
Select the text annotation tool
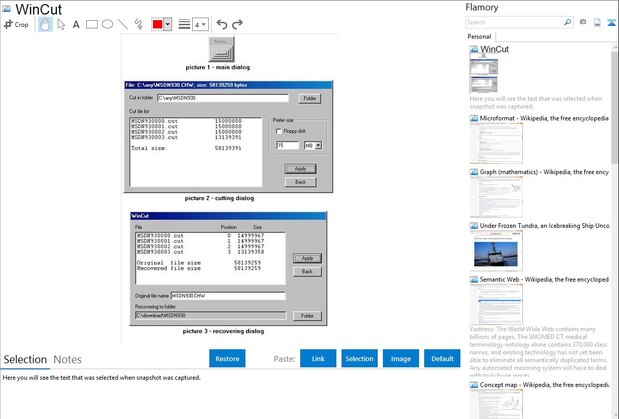click(76, 24)
